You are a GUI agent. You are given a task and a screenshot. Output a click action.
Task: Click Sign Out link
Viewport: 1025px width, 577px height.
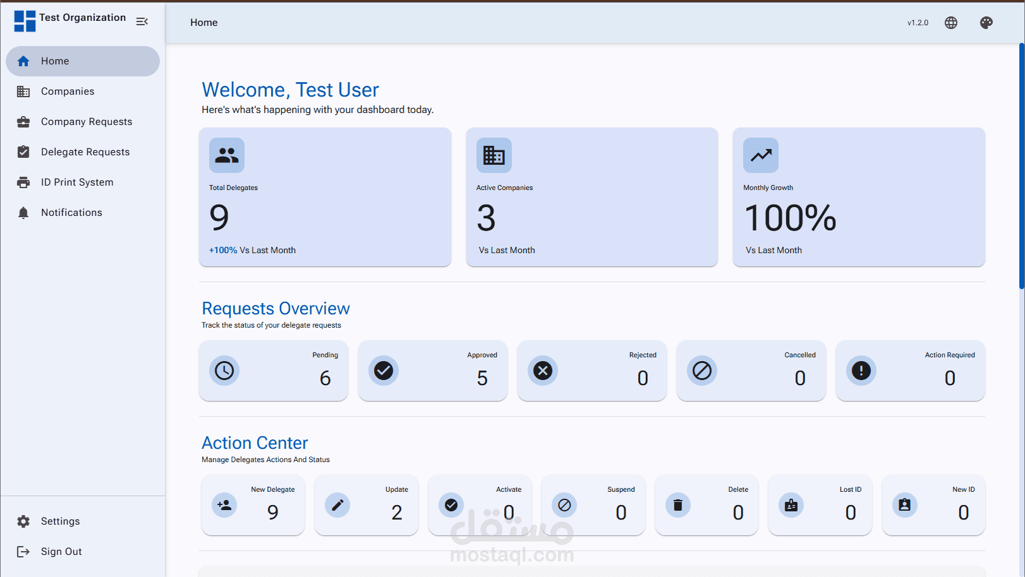[x=83, y=552]
